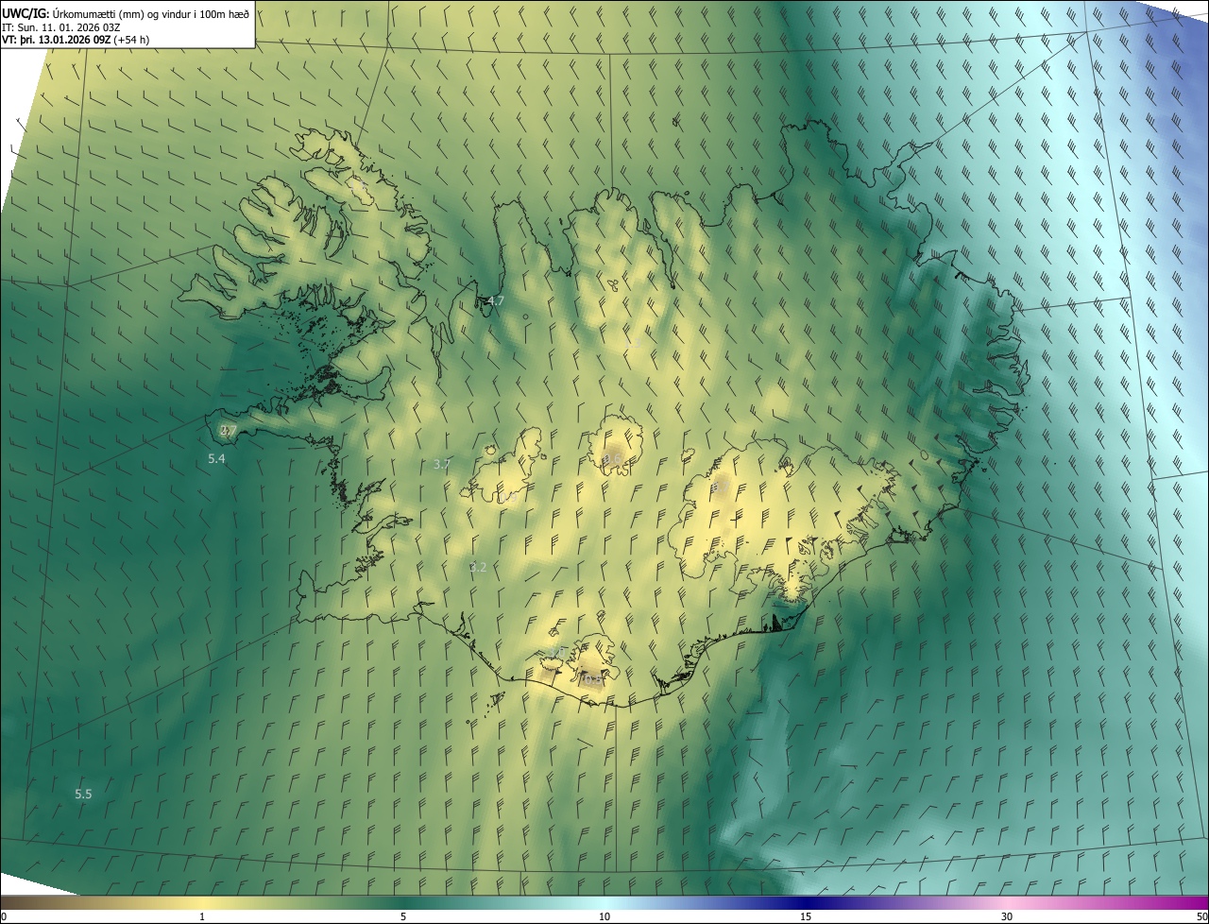The height and width of the screenshot is (924, 1209).
Task: Click the 'UWC/IG: Úrkomumætti (mm)' title line
Action: (126, 13)
